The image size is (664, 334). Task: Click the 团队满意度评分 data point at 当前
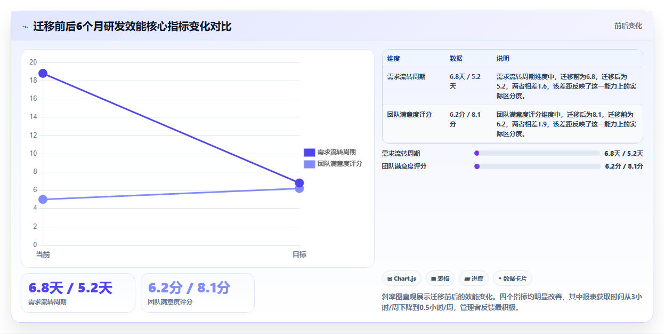(x=43, y=200)
